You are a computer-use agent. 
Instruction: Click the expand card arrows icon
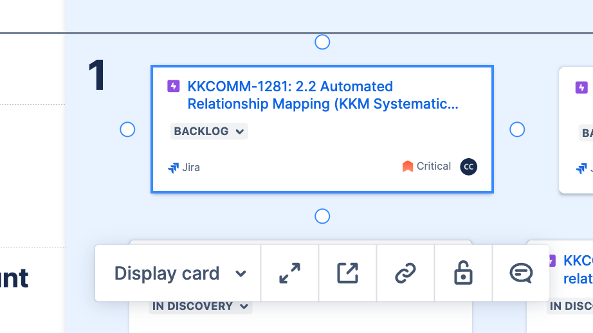(289, 273)
